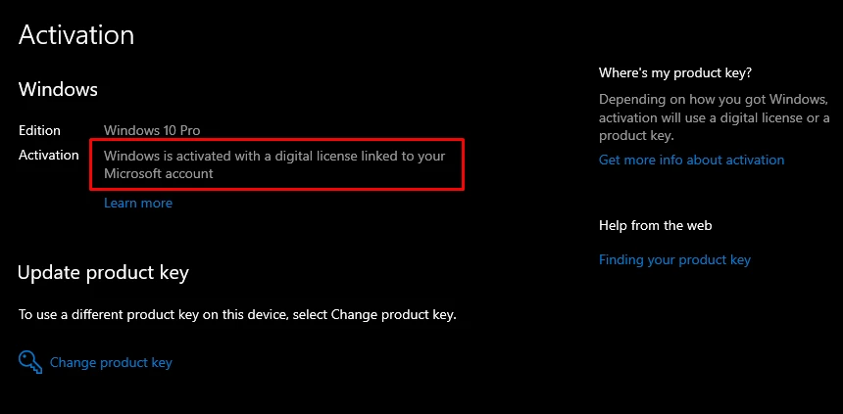This screenshot has height=414, width=843.
Task: Click the Activation page title
Action: click(76, 35)
